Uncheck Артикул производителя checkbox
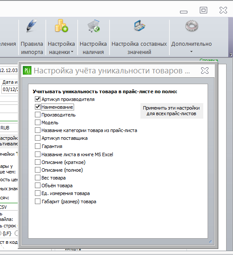The image size is (233, 255). tap(37, 99)
